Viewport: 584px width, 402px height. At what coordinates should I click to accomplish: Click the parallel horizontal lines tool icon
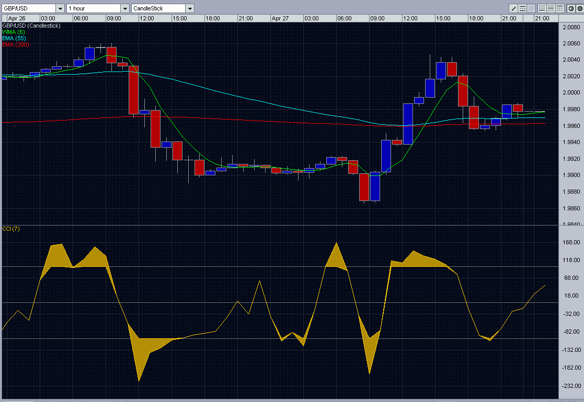click(x=523, y=8)
